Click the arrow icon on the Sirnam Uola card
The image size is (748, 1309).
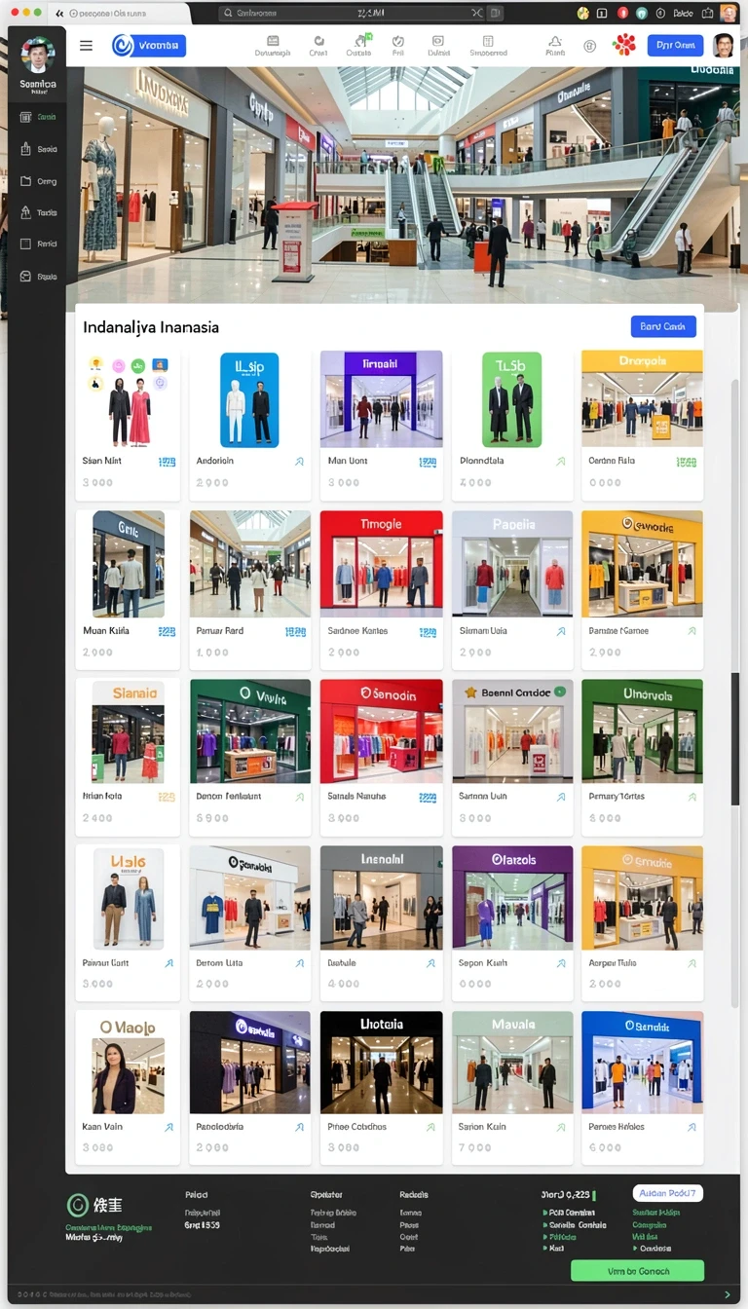tap(561, 631)
